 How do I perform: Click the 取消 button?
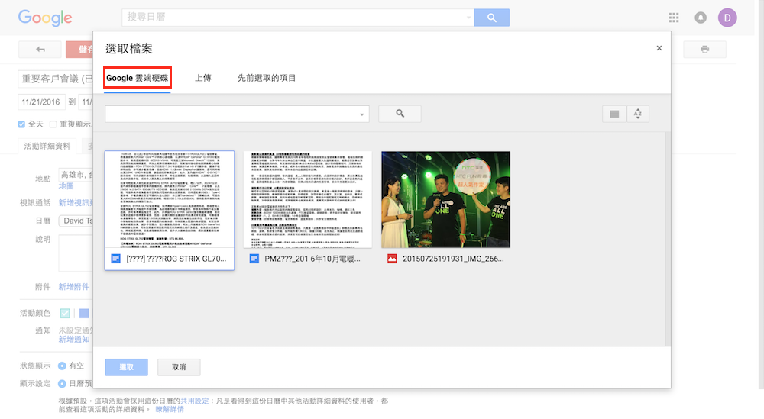coord(179,367)
